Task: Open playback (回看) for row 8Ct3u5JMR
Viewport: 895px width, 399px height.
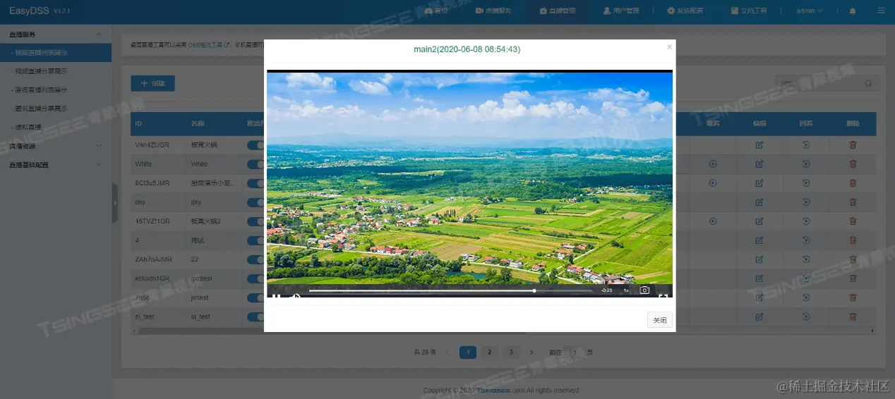Action: click(806, 183)
